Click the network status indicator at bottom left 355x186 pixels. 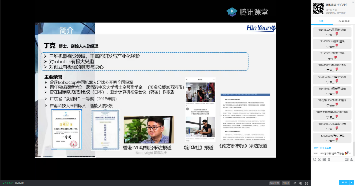tap(8, 183)
